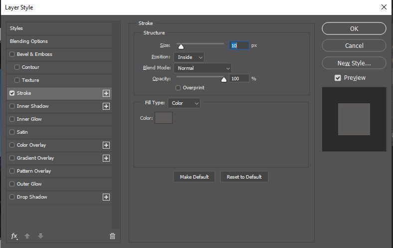Image resolution: width=393 pixels, height=248 pixels.
Task: Click the move effect down arrow
Action: point(40,236)
